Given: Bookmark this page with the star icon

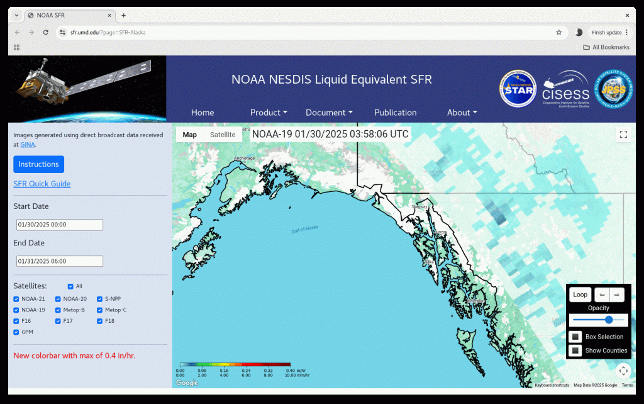Looking at the screenshot, I should [x=558, y=33].
